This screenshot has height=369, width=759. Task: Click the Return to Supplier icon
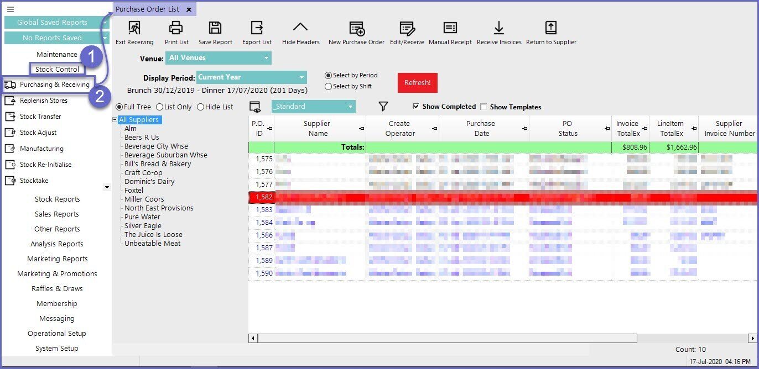point(550,28)
